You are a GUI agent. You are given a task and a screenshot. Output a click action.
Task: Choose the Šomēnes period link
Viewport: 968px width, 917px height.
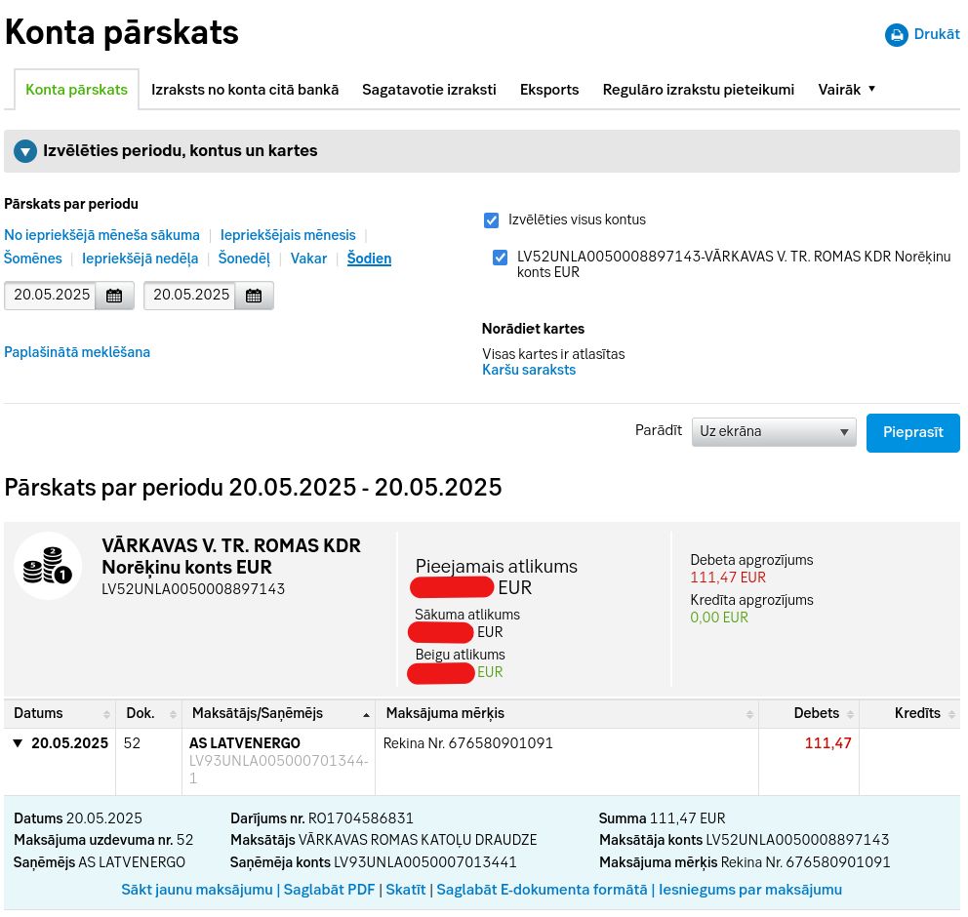pyautogui.click(x=33, y=258)
